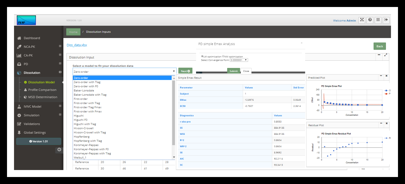Click the hamburger menu icon in header
Viewport: 405px width, 184px height.
click(378, 20)
